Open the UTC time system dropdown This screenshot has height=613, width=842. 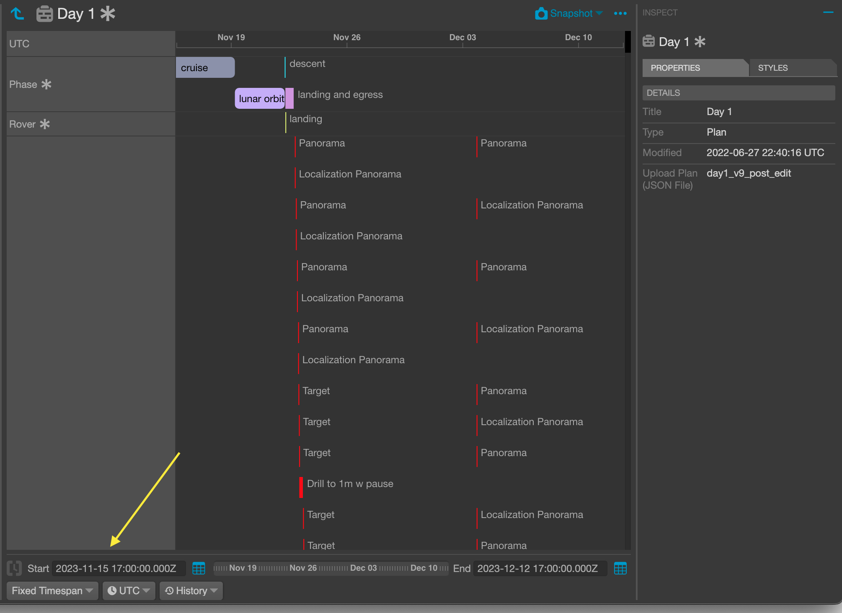pyautogui.click(x=129, y=590)
